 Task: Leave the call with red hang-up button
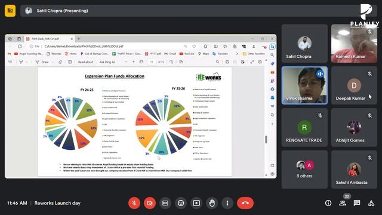[x=245, y=203]
